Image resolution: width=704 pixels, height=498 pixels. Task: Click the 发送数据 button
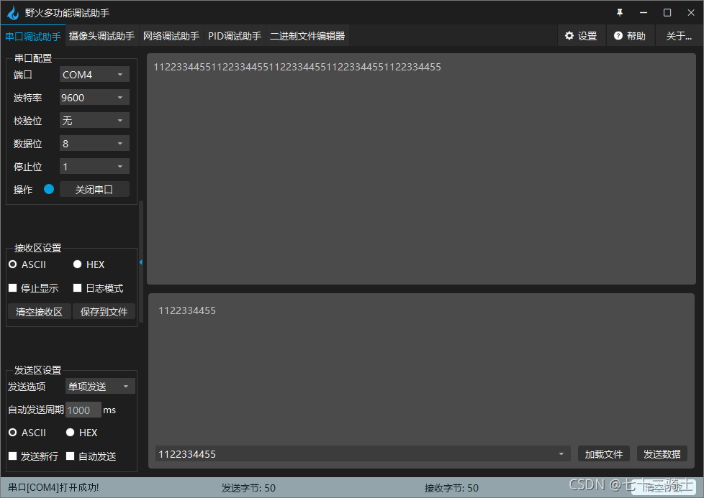[662, 454]
